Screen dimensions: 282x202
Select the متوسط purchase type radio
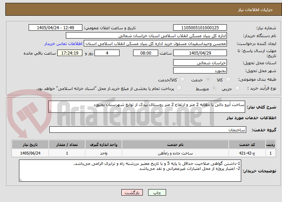[x=214, y=88]
